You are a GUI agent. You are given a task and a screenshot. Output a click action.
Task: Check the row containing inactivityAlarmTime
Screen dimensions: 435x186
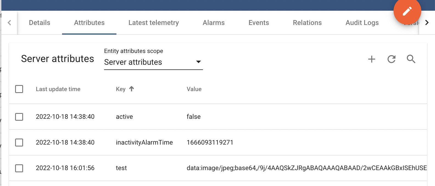19,142
